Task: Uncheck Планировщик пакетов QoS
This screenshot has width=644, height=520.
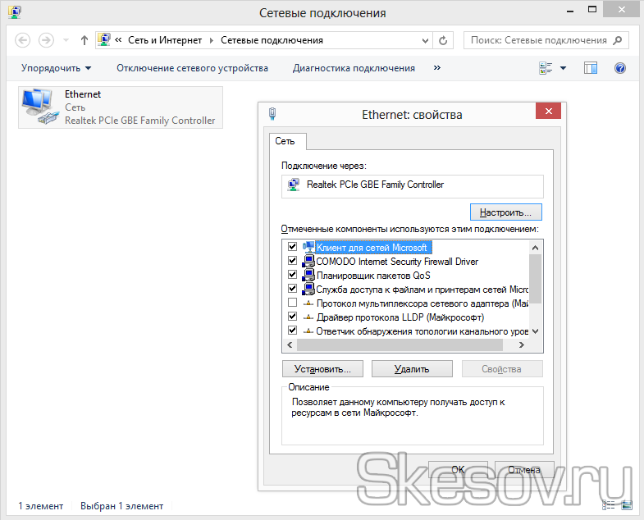Action: 292,275
